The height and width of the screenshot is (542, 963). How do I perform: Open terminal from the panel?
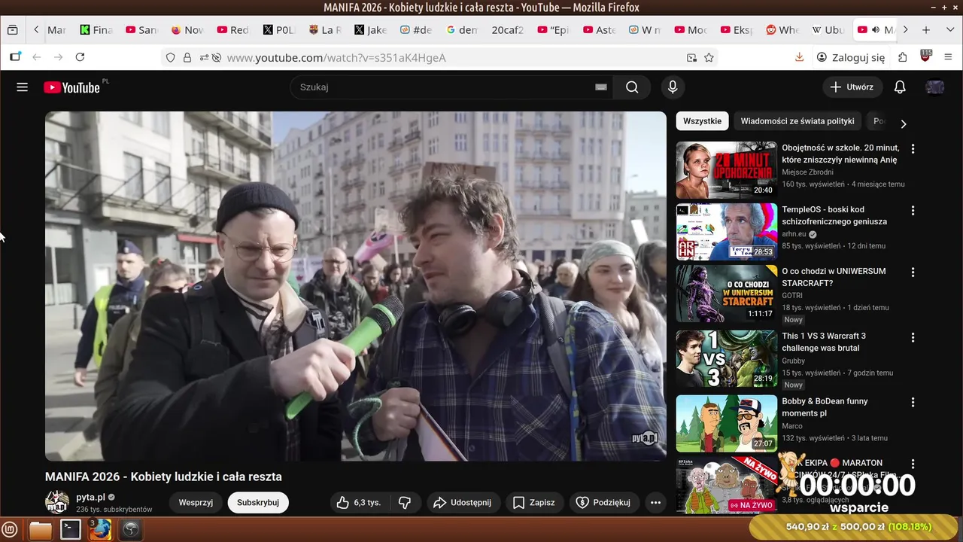pyautogui.click(x=71, y=530)
